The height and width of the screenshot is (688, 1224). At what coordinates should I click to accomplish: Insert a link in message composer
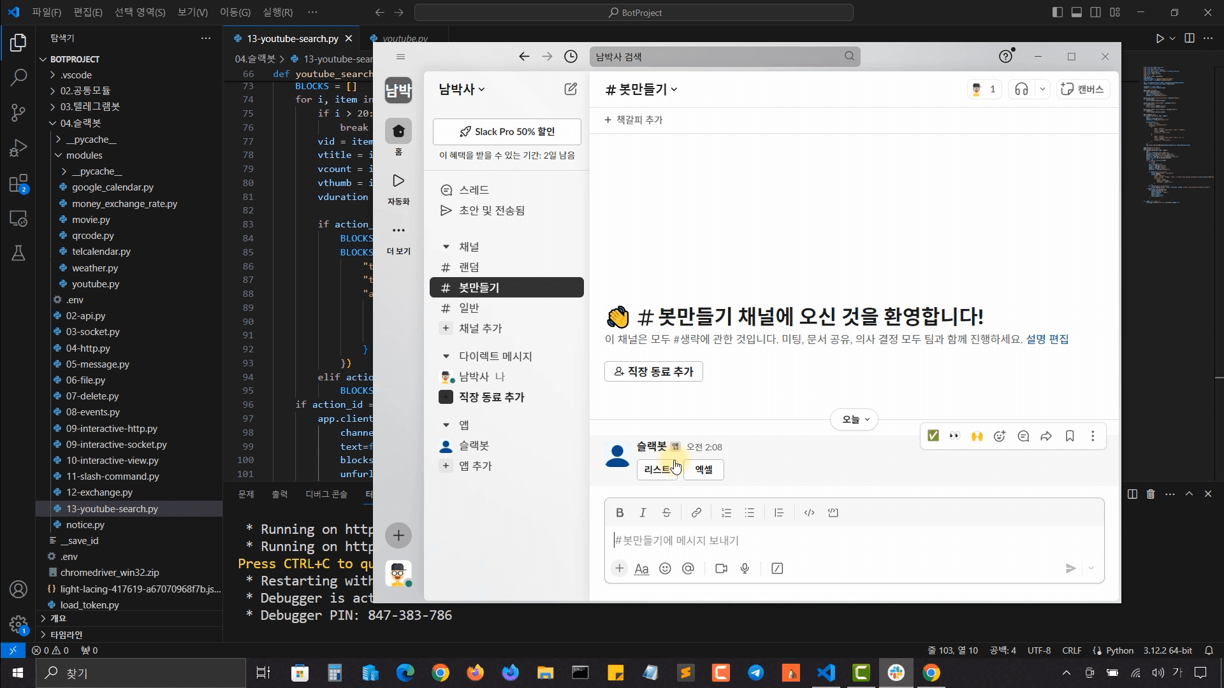click(696, 513)
